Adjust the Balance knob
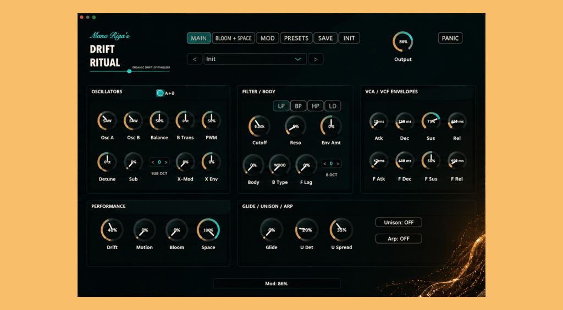The image size is (563, 310). click(x=159, y=121)
